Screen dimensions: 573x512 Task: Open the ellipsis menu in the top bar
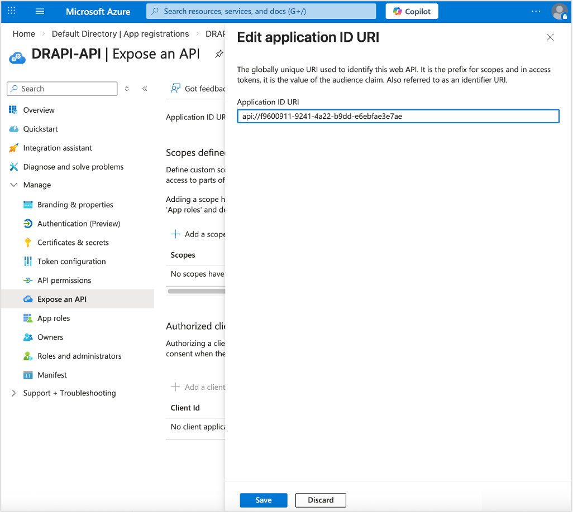(536, 11)
